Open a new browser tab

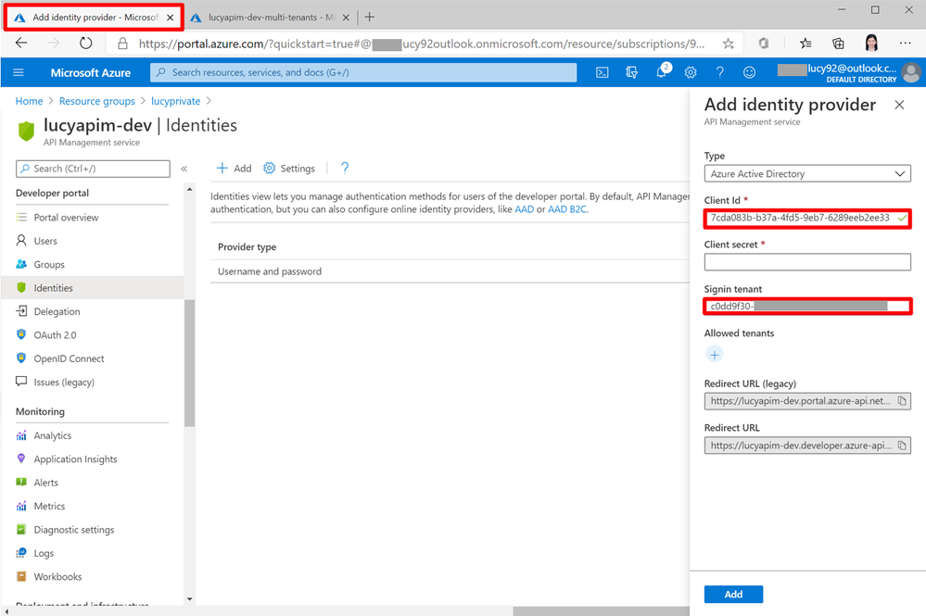coord(370,17)
